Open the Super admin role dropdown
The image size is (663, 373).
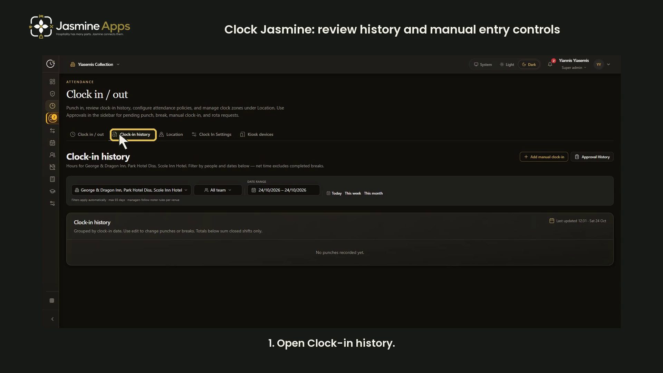(x=574, y=68)
